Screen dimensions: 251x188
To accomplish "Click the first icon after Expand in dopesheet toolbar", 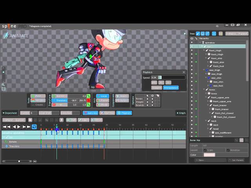I will tap(30, 120).
